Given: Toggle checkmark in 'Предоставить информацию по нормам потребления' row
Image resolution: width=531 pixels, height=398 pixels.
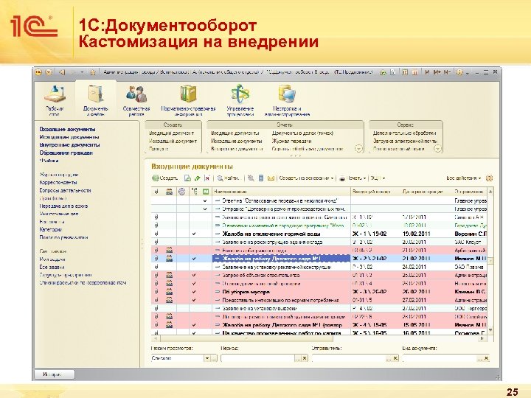Looking at the screenshot, I should coord(194,300).
